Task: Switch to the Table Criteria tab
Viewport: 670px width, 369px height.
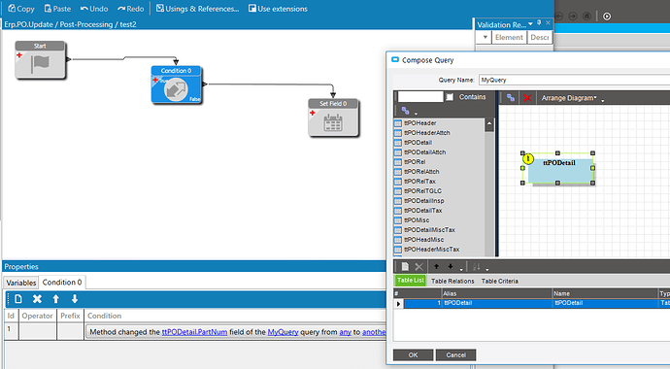Action: pos(499,281)
